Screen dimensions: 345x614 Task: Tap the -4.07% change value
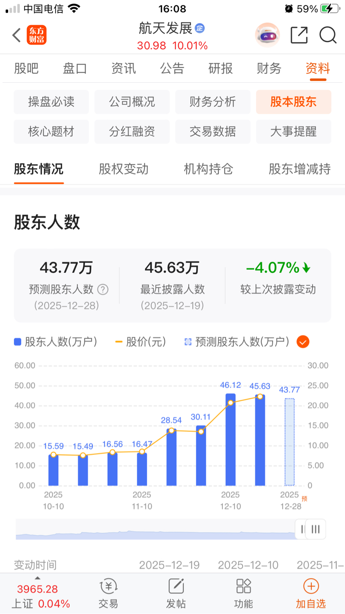273,268
